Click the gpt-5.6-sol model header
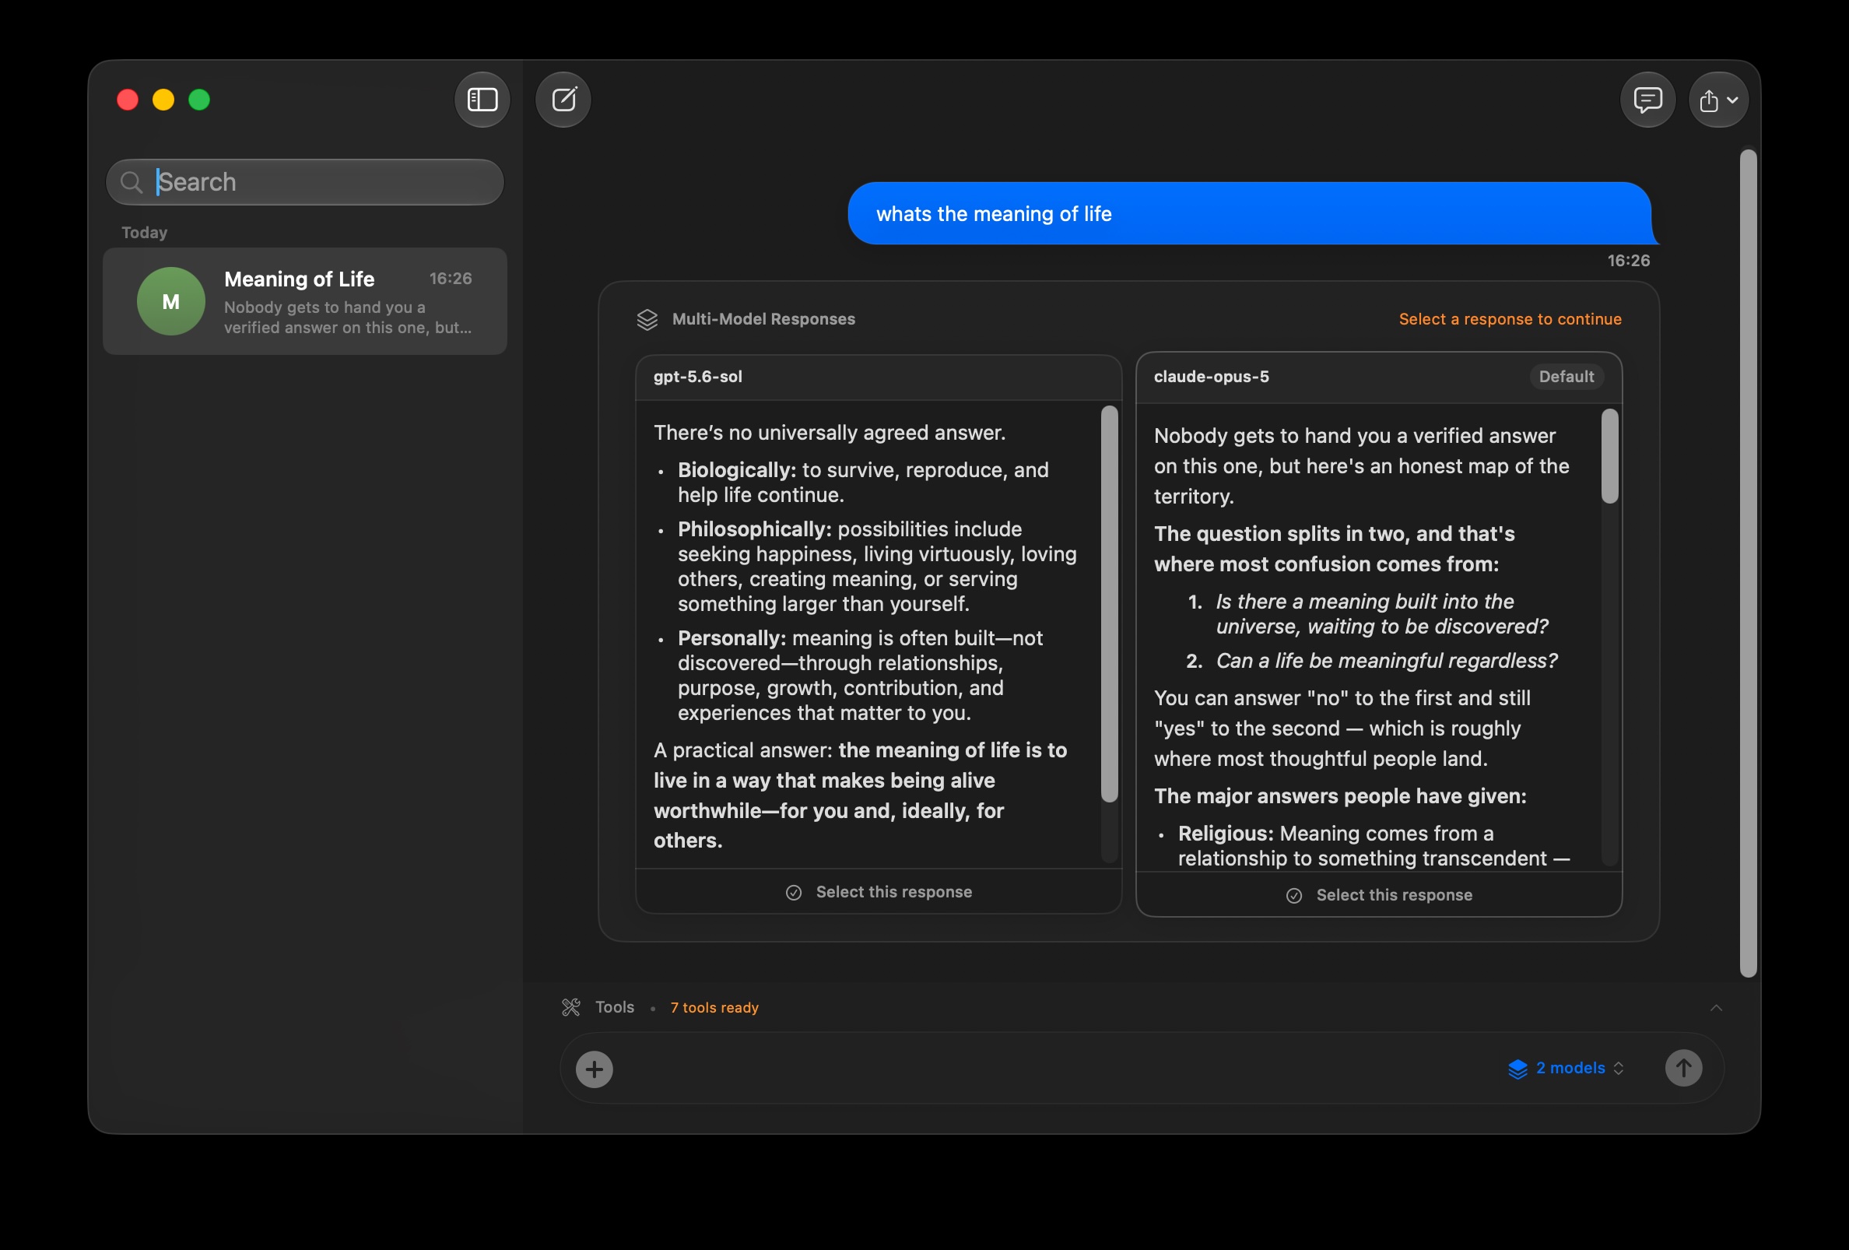This screenshot has width=1849, height=1250. (x=879, y=377)
